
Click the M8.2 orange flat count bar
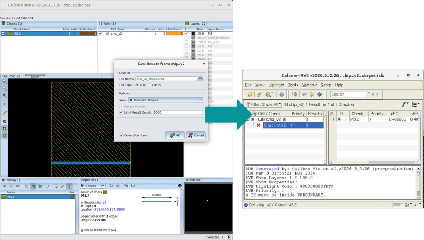coord(88,34)
